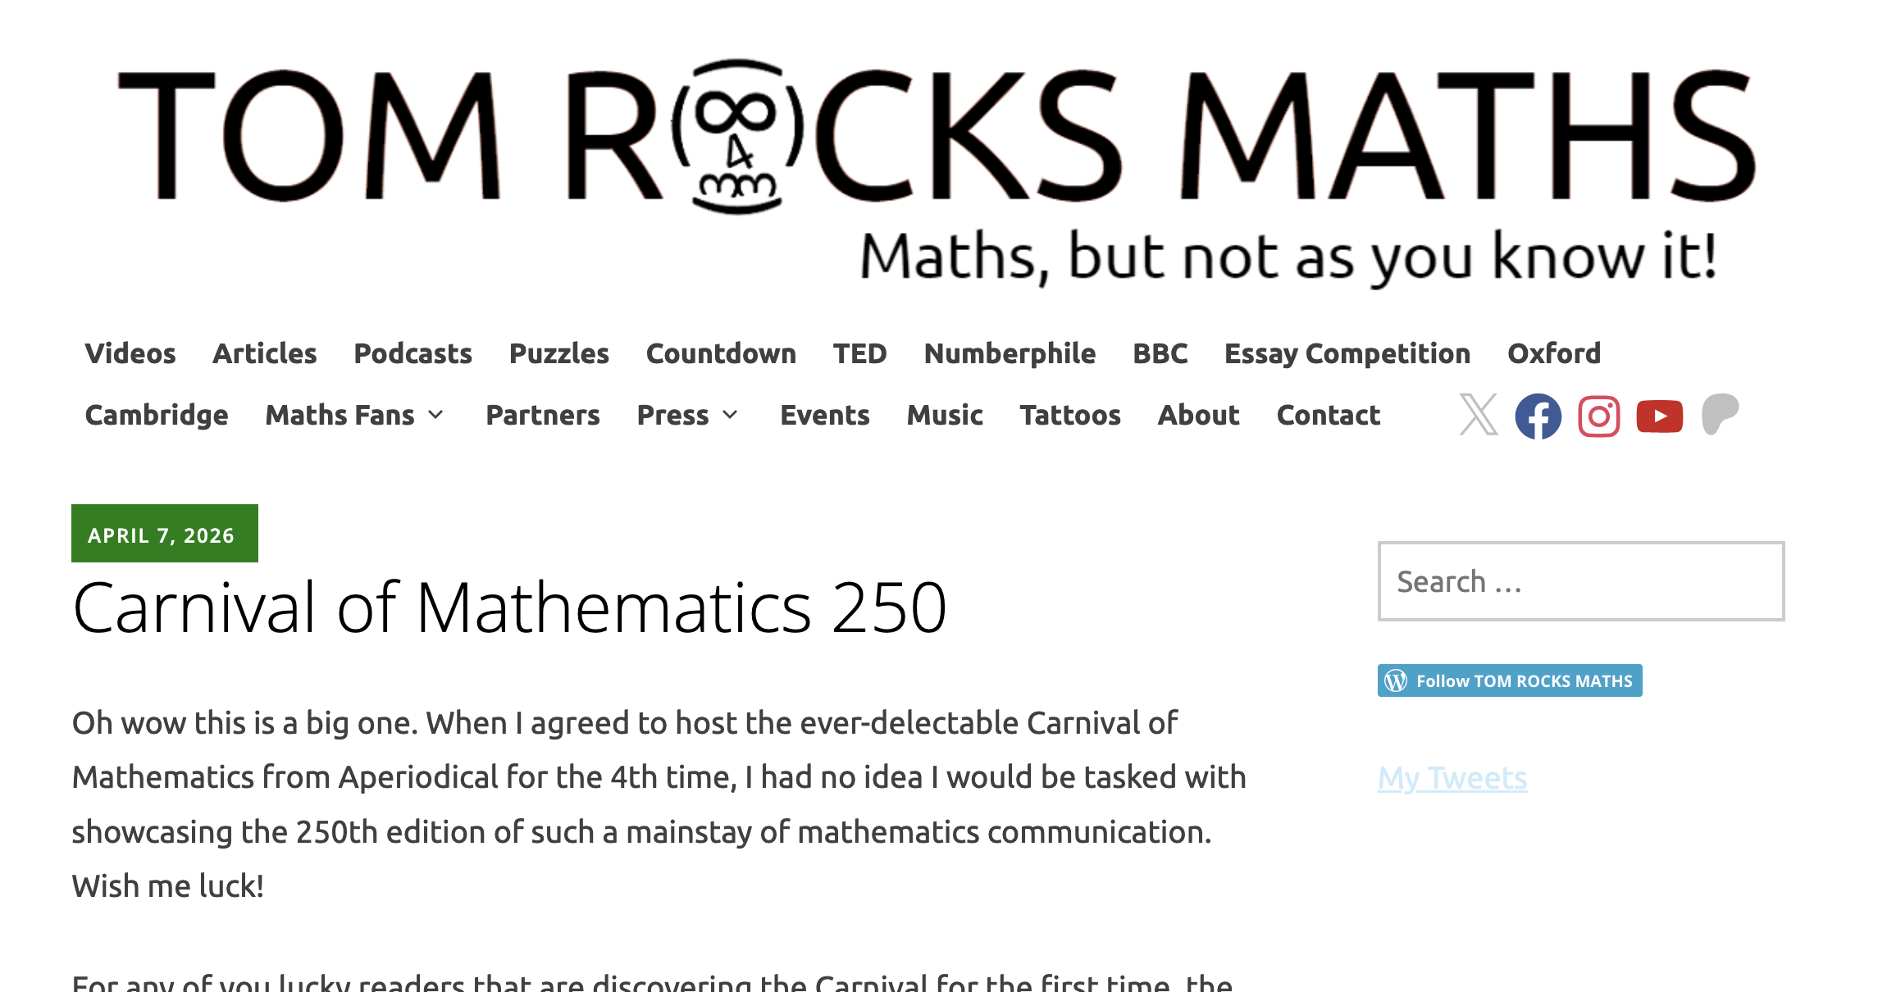Viewport: 1878px width, 992px height.
Task: Open the Tattoos page
Action: (1069, 415)
